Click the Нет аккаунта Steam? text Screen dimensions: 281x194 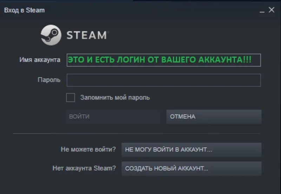click(x=84, y=168)
